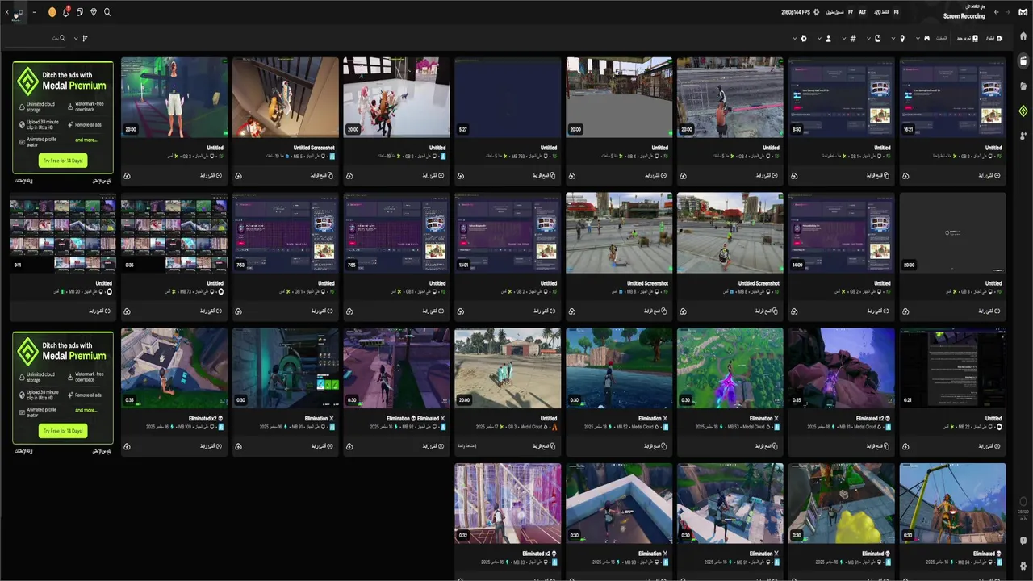Image resolution: width=1033 pixels, height=581 pixels.
Task: Click the green diamond icon in the sidebar
Action: coord(1023,111)
